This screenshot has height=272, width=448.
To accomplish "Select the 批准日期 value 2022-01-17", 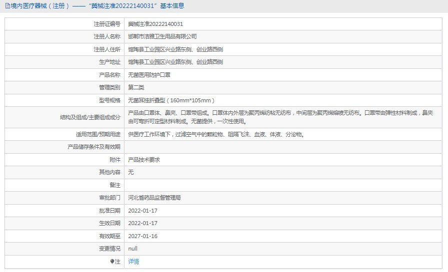I will pyautogui.click(x=143, y=211).
